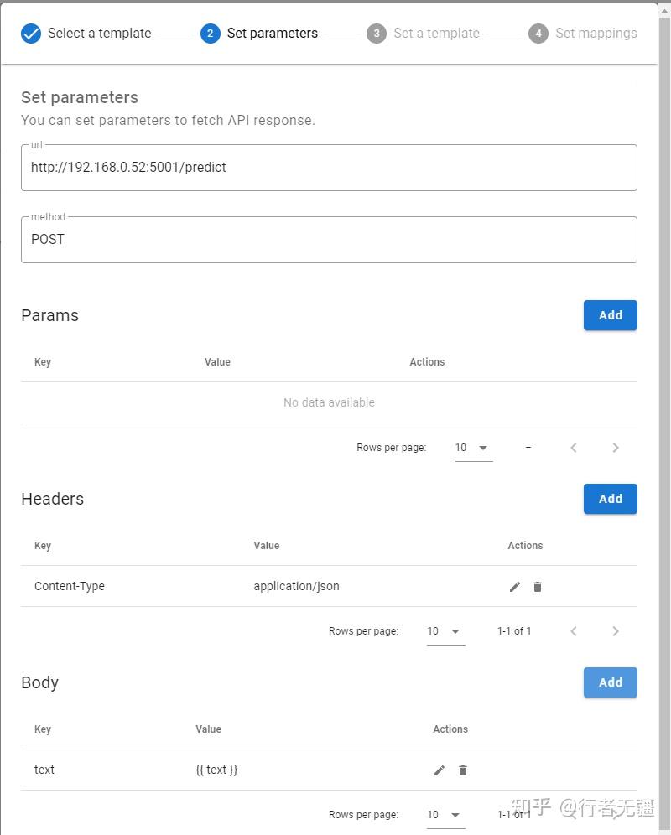Add a new Headers entry

[610, 499]
